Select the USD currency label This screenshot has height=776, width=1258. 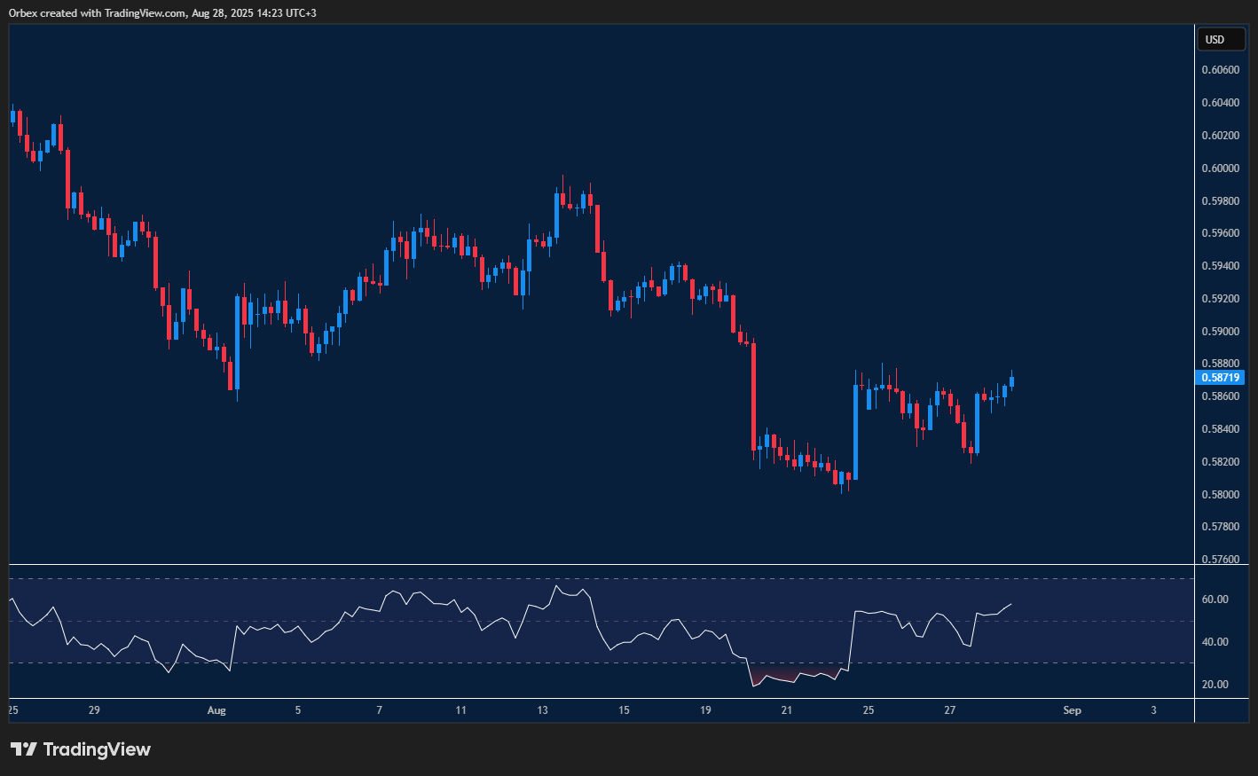[1222, 39]
